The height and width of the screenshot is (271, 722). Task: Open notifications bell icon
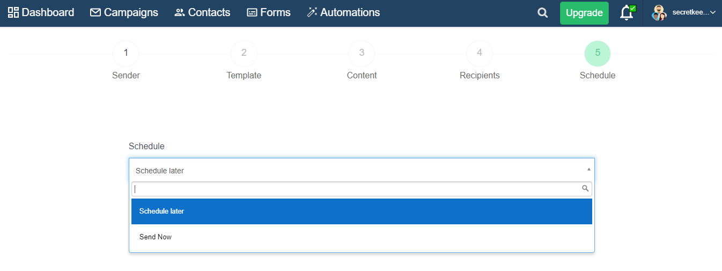[x=627, y=13]
